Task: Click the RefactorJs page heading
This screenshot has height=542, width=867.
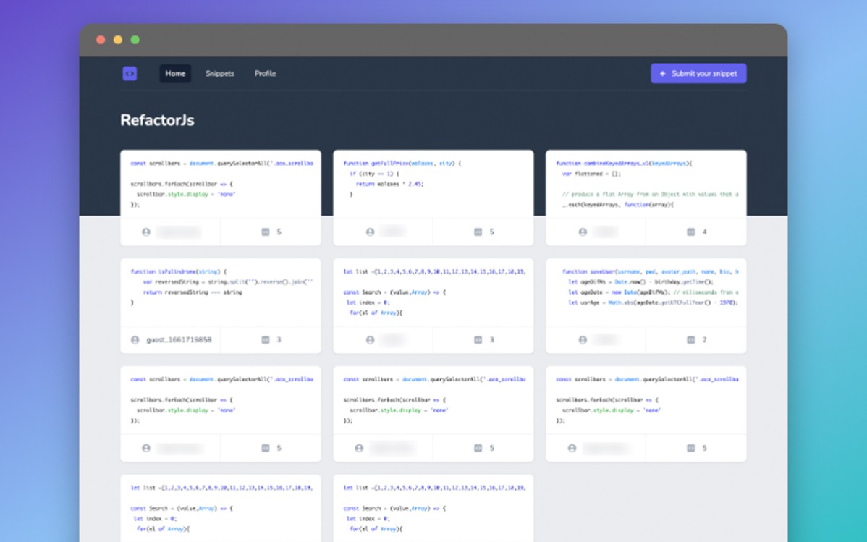Action: (x=157, y=120)
